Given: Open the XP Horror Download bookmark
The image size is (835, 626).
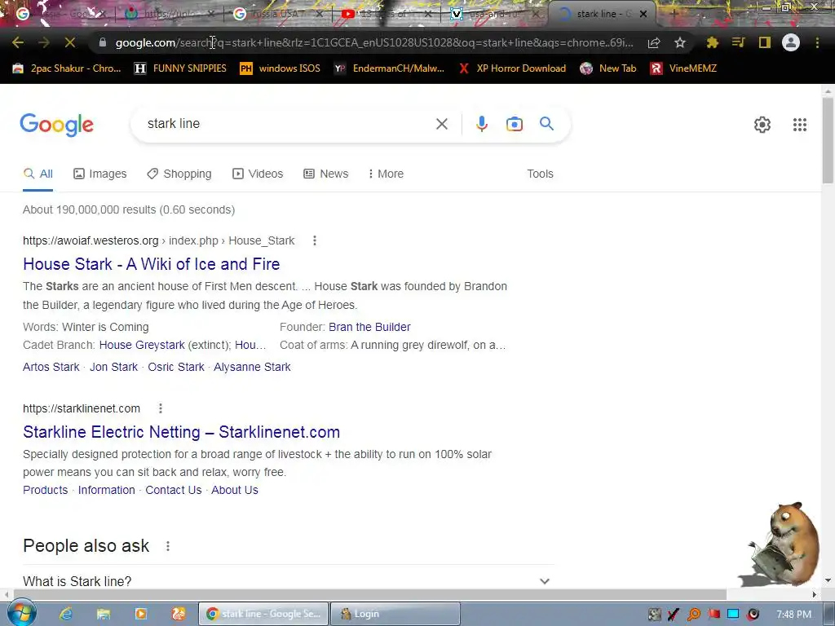Looking at the screenshot, I should coord(512,68).
